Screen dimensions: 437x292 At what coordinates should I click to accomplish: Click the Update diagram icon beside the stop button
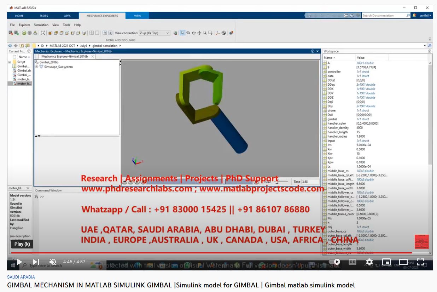pyautogui.click(x=35, y=33)
